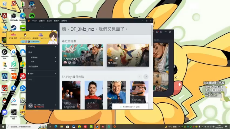
Task: Navigate back with Origin sidebar arrow
Action: [41, 27]
